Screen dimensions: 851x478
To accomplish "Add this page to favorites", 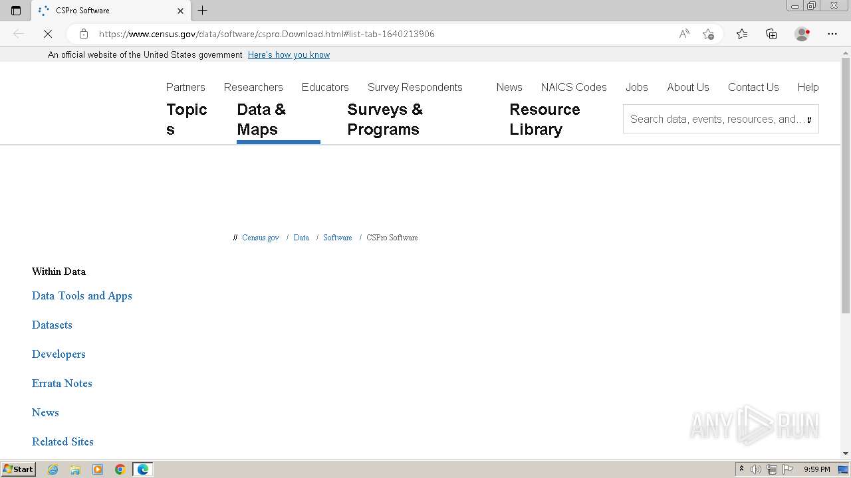I will [x=708, y=34].
